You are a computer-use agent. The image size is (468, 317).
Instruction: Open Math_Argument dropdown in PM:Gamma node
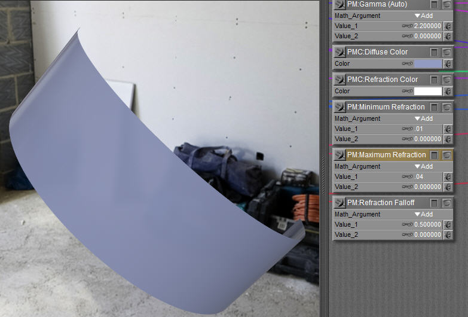424,16
